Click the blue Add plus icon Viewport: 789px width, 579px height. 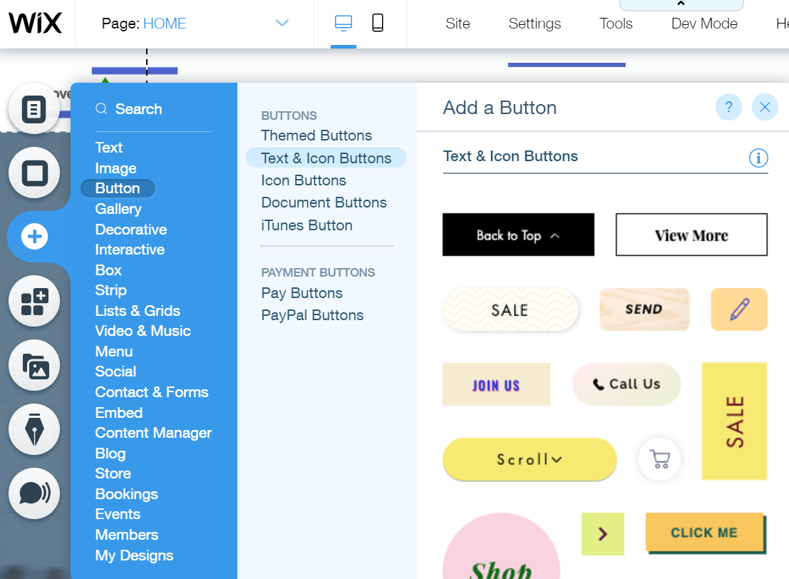(x=34, y=236)
